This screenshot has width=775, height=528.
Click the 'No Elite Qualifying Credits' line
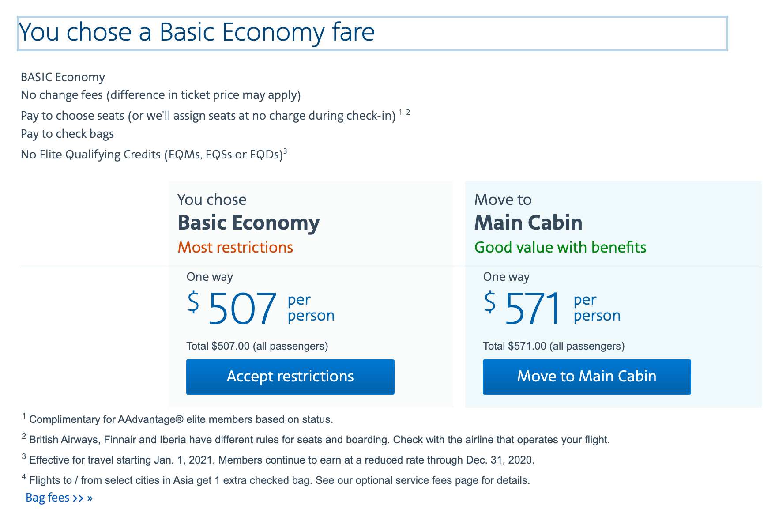pos(151,155)
